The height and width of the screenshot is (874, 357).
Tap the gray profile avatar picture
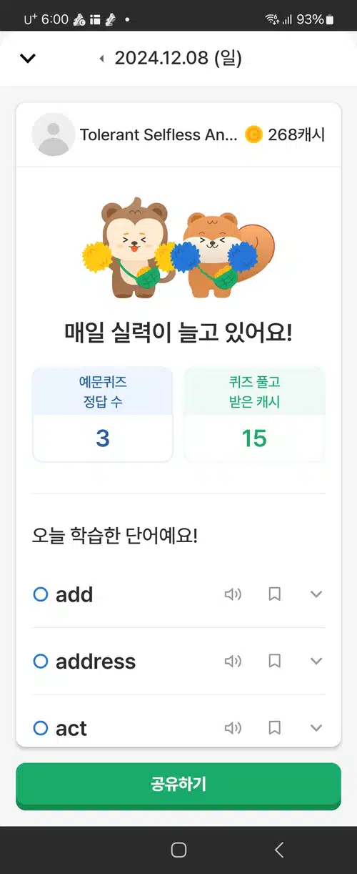pos(54,134)
